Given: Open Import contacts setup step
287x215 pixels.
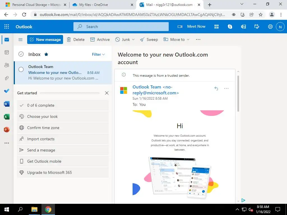Looking at the screenshot, I should (x=63, y=139).
